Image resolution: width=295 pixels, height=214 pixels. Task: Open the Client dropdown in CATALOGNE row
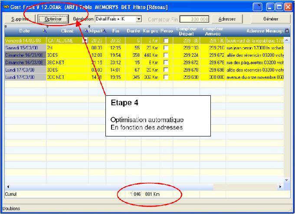coord(85,40)
